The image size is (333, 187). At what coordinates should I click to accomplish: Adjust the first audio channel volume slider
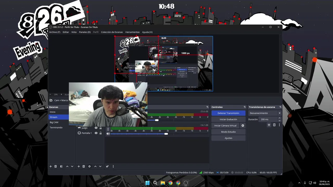157,120
